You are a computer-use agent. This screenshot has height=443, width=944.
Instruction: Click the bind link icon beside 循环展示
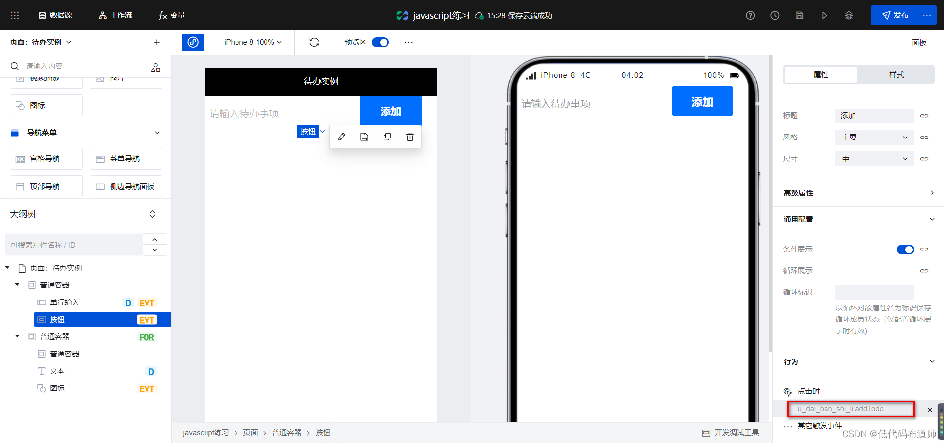[x=924, y=271]
